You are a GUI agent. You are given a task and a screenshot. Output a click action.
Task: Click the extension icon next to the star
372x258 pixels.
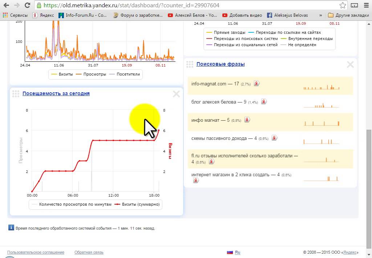pos(354,5)
